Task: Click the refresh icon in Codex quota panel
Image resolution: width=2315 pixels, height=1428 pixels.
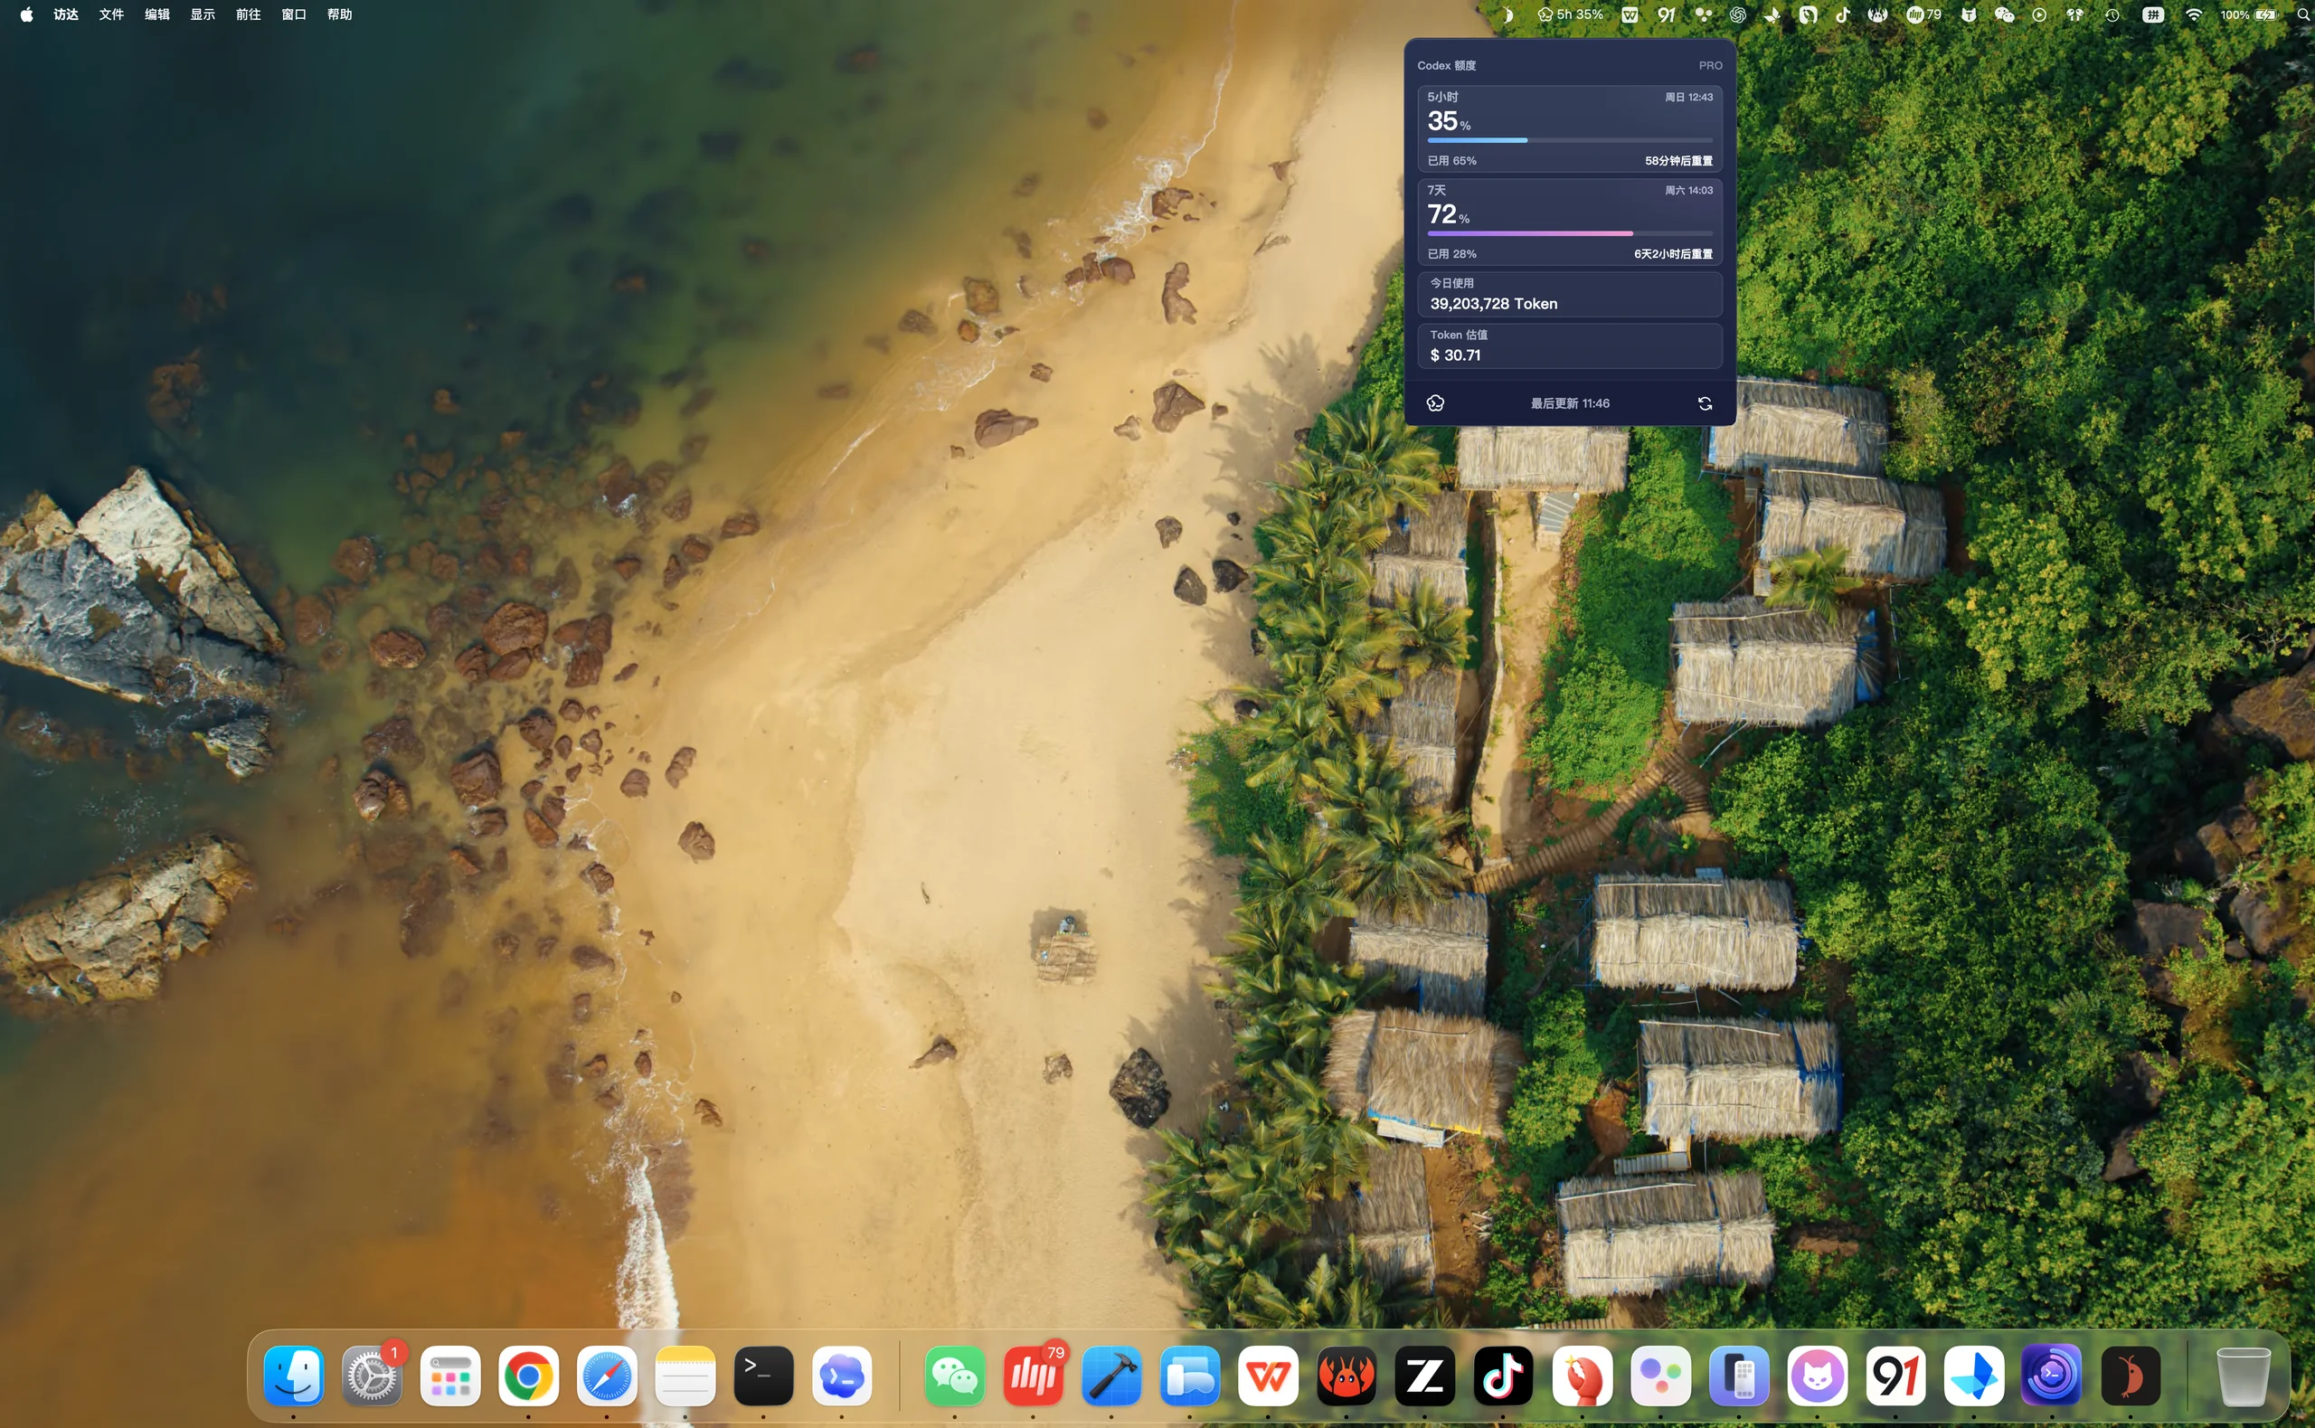Action: pos(1705,403)
